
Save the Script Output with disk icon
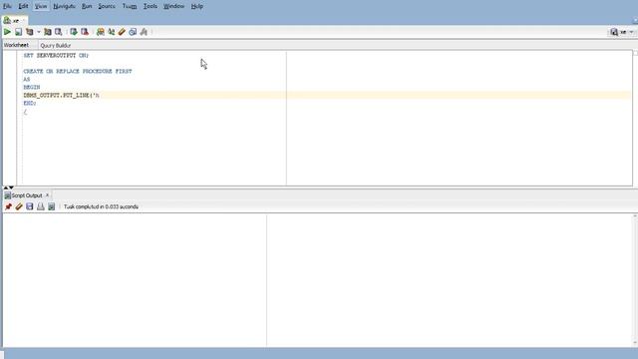(x=29, y=206)
